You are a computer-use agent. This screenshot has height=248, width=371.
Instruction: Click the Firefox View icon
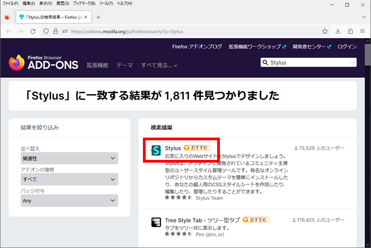(7, 17)
